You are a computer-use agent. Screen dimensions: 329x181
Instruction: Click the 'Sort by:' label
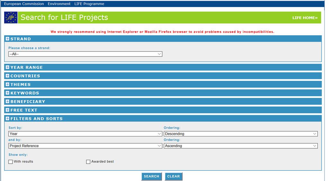(x=15, y=128)
